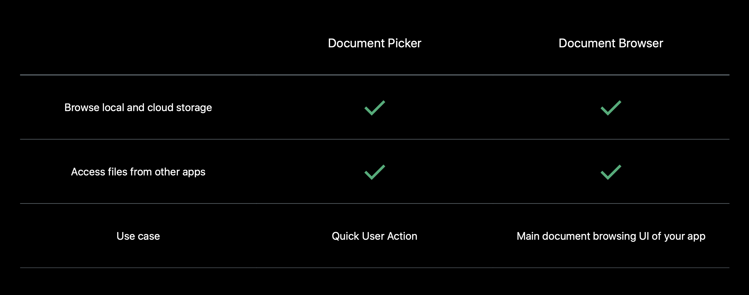749x295 pixels.
Task: Select the Quick User Action text
Action: (374, 236)
